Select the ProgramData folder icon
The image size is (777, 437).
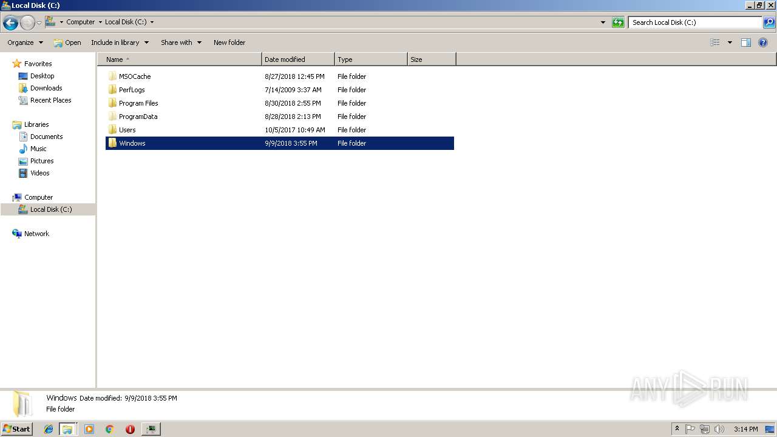[x=112, y=117]
